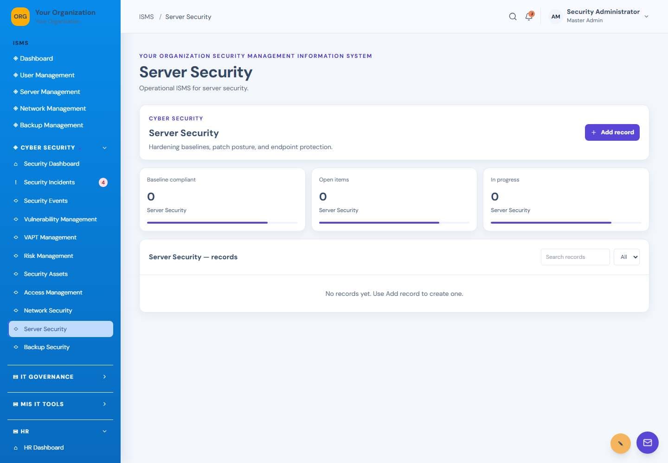Click the diamond icon beside Backup Management

(16, 125)
